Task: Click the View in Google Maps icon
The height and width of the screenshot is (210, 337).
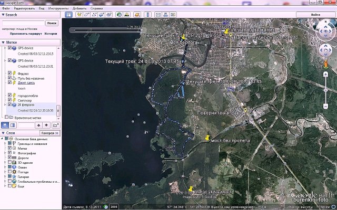Action: [173, 15]
